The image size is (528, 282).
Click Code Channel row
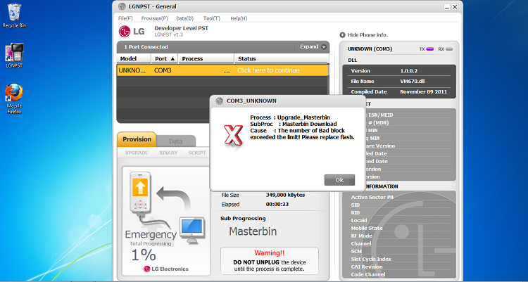coord(368,274)
